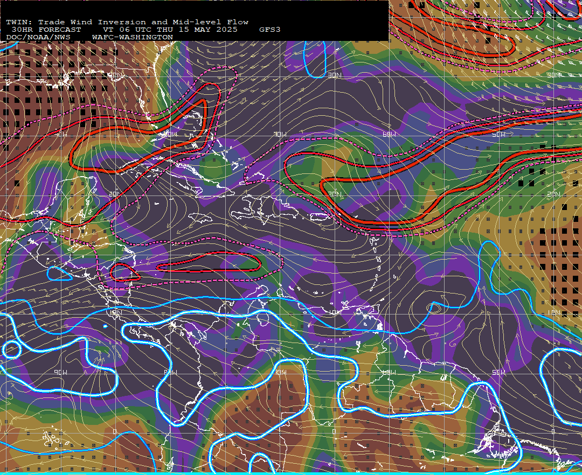The width and height of the screenshot is (582, 475).
Task: Click the "30N" label beside the cyan contour loop
Action: pos(334,75)
